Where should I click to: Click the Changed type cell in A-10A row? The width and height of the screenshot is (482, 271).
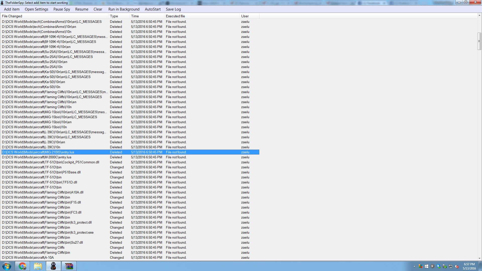click(x=117, y=257)
